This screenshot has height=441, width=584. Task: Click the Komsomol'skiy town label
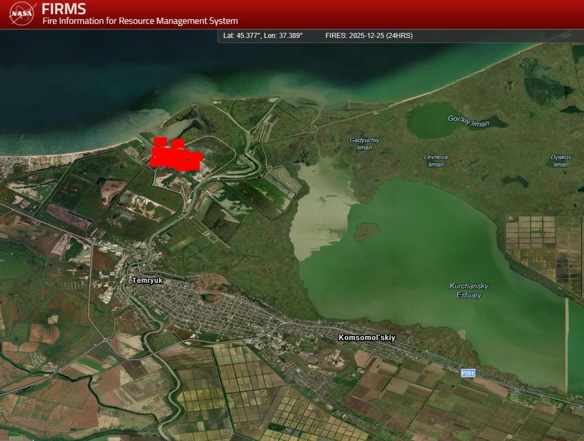[x=367, y=338]
